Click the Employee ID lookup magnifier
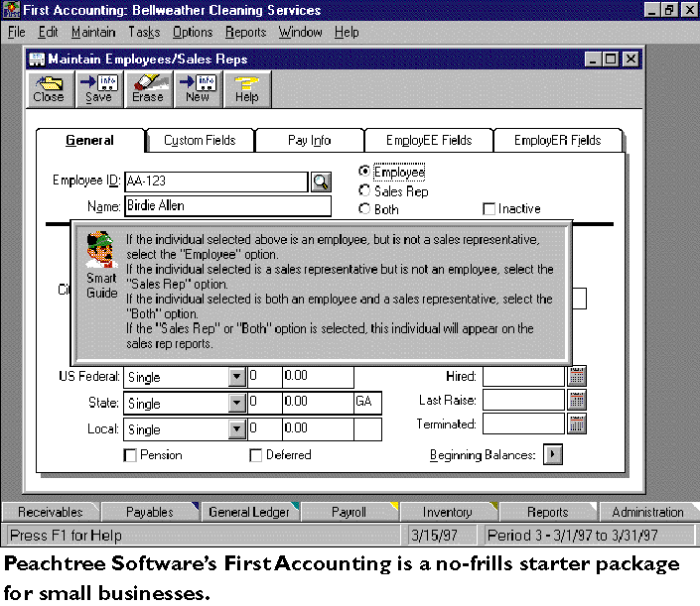The image size is (700, 606). [x=321, y=182]
